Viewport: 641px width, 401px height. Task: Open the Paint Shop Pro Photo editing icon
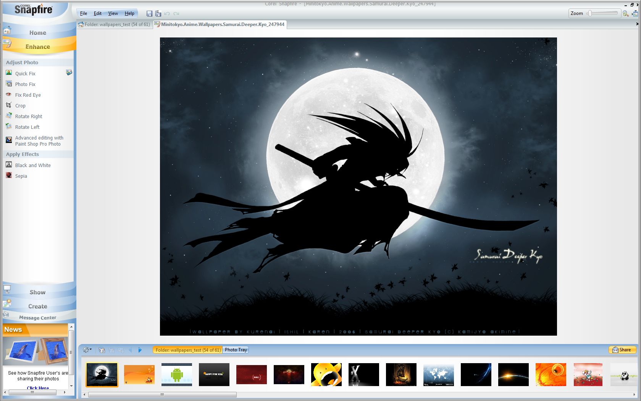tap(9, 140)
